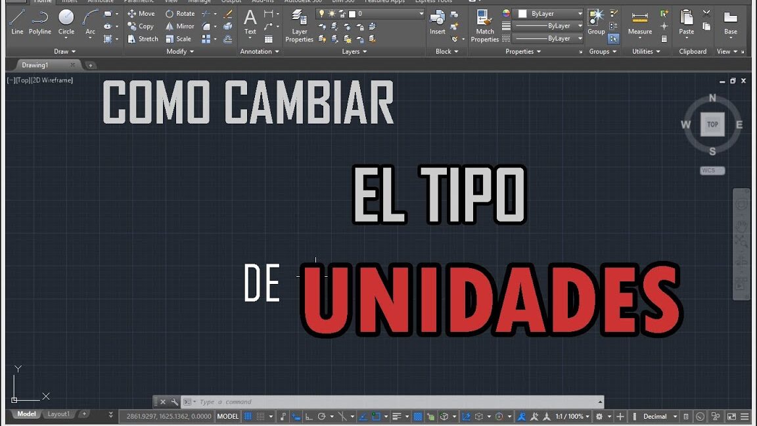This screenshot has width=757, height=426.
Task: Click the WCS coordinate system button
Action: tap(712, 170)
